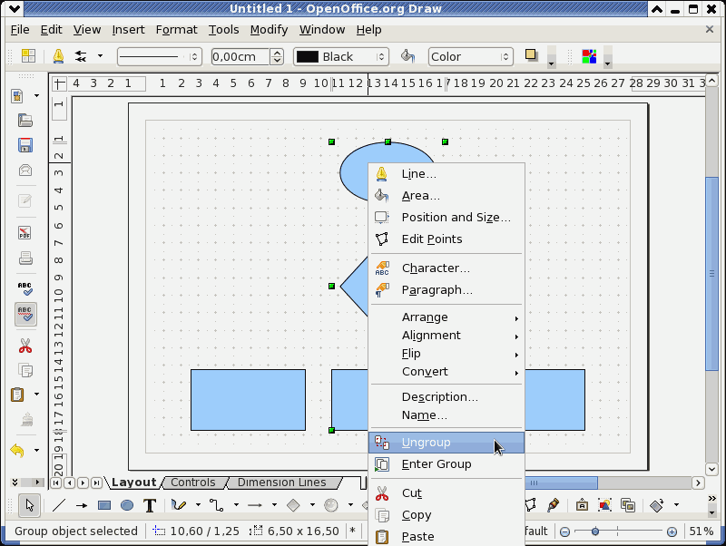Choose Ungroup from the context menu
Viewport: 726px width, 546px height.
pos(446,443)
